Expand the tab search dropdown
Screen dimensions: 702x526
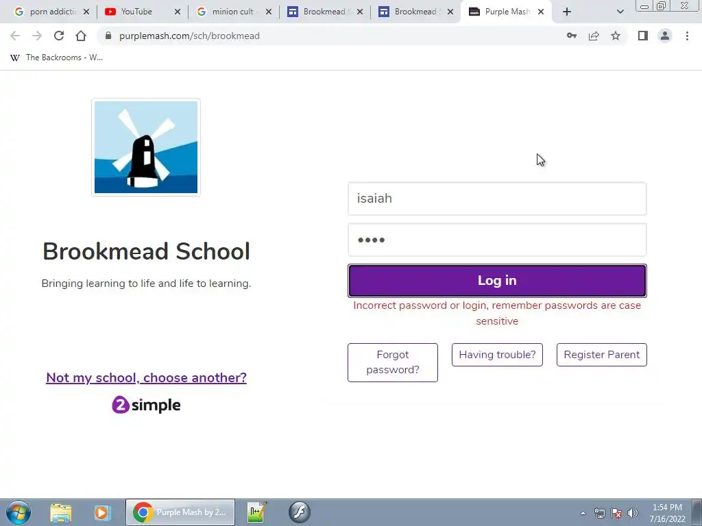[x=620, y=12]
